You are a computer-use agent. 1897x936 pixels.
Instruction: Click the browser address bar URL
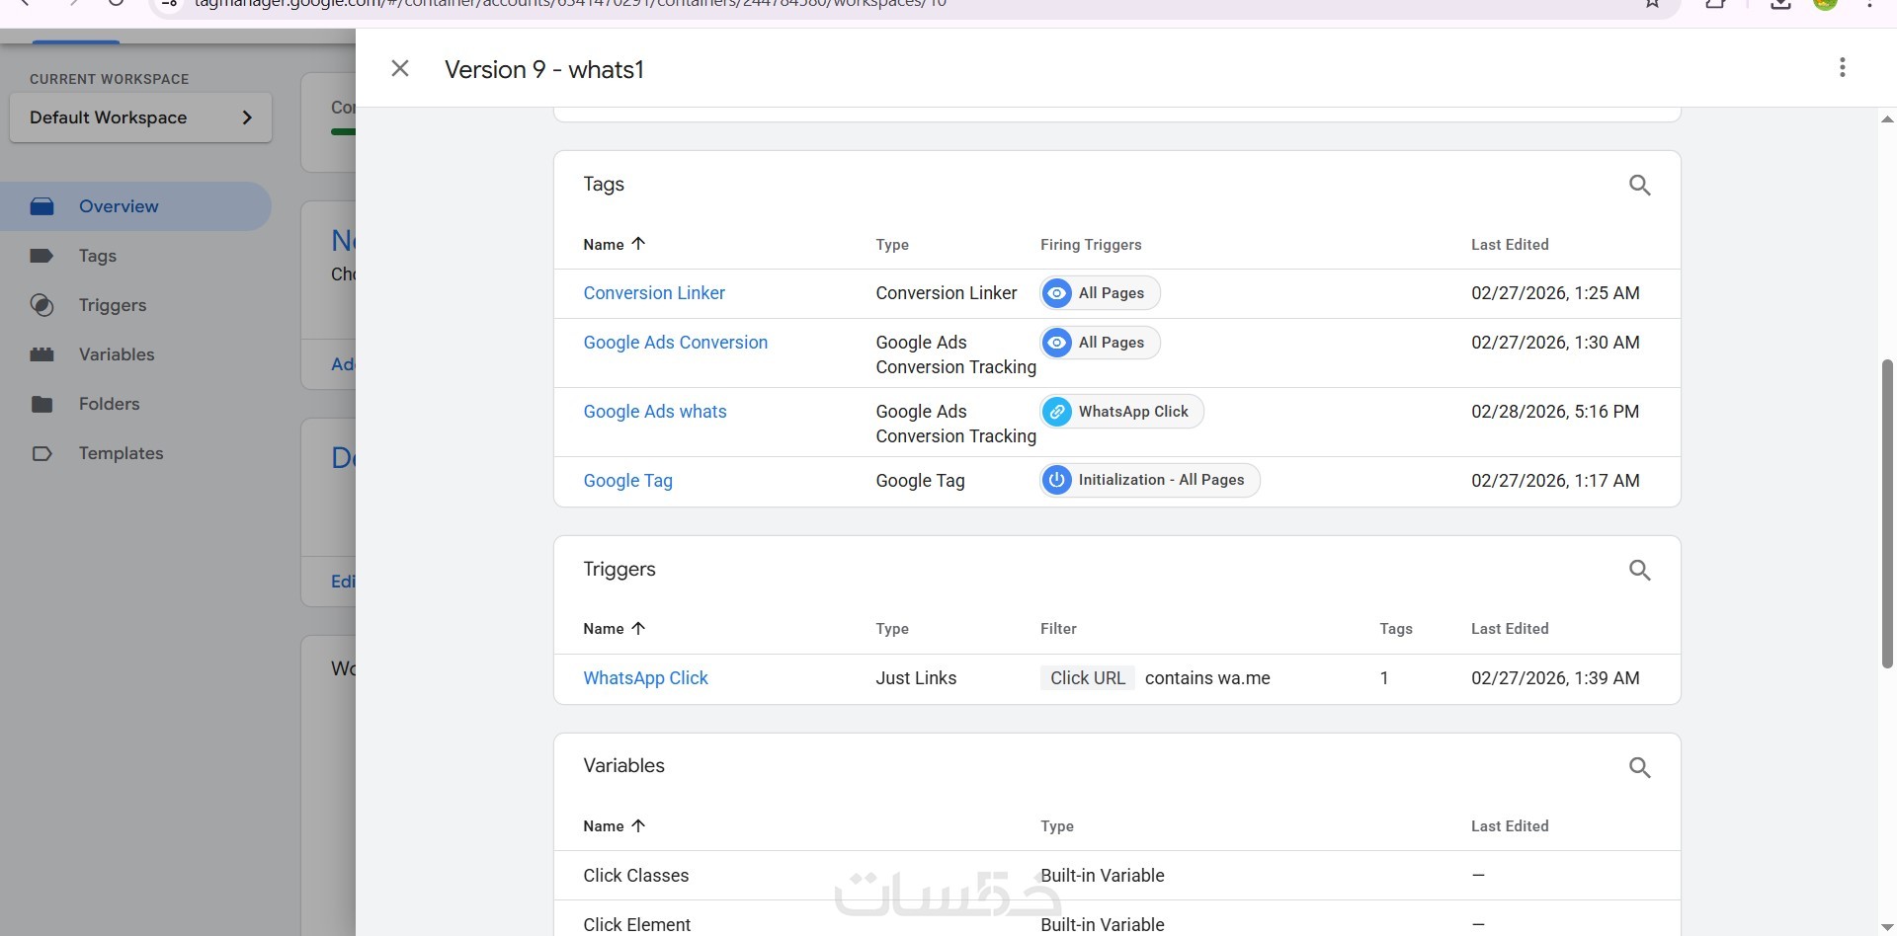coord(571,4)
